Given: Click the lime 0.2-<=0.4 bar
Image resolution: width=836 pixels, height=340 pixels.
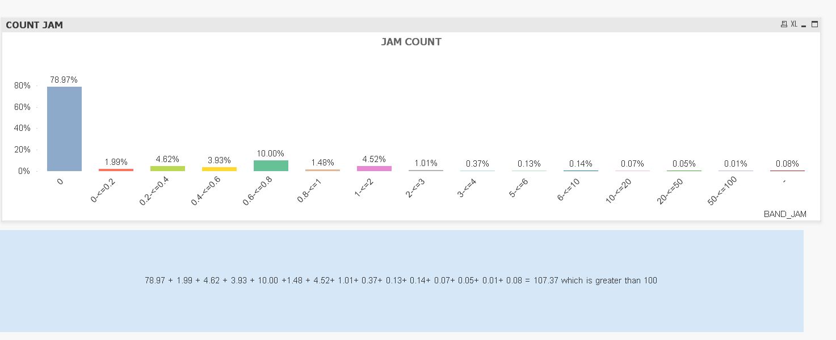Looking at the screenshot, I should pos(167,168).
